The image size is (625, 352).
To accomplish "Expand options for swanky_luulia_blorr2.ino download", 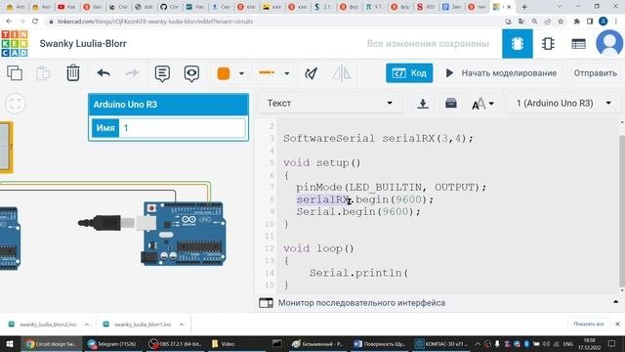I will (x=87, y=325).
